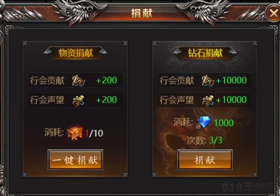
Task: Click the 一键捐献 button
Action: [x=75, y=159]
